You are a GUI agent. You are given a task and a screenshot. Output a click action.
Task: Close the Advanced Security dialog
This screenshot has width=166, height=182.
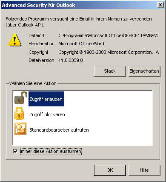tap(160, 5)
